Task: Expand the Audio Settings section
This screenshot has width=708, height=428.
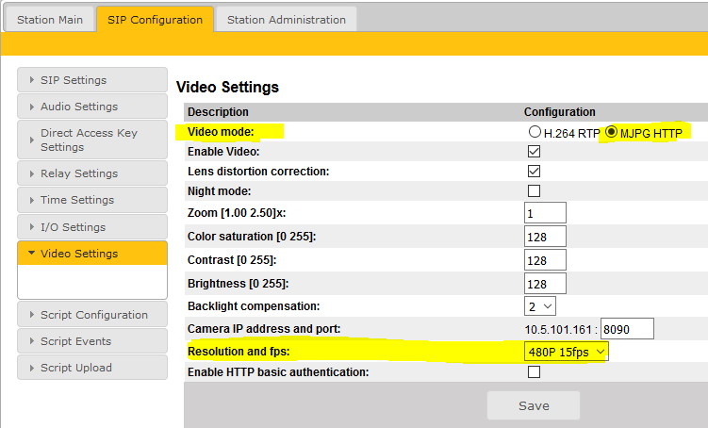Action: [x=91, y=107]
